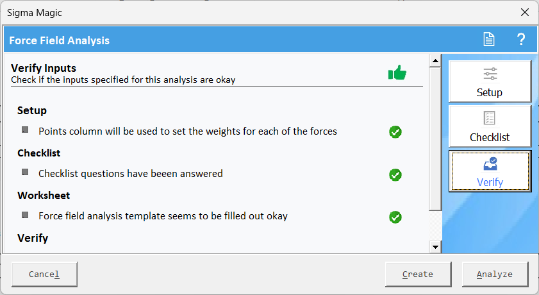Open help via the question mark icon
The image size is (539, 295).
(x=521, y=40)
